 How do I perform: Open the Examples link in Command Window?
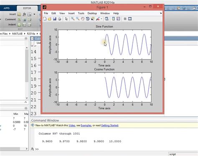pyautogui.click(x=86, y=125)
